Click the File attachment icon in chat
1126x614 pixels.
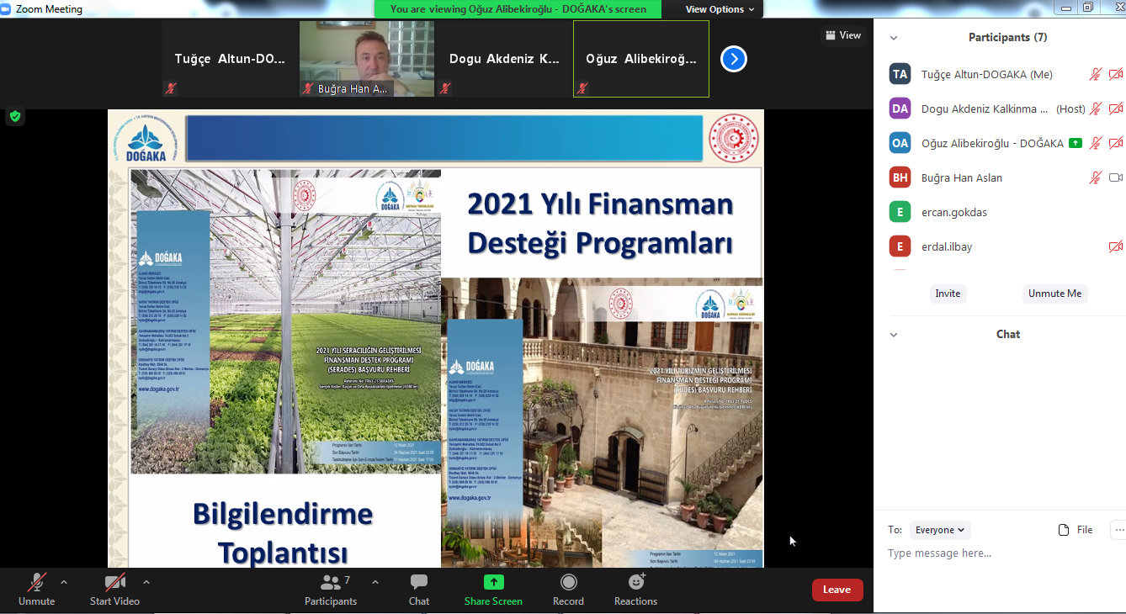click(x=1064, y=530)
